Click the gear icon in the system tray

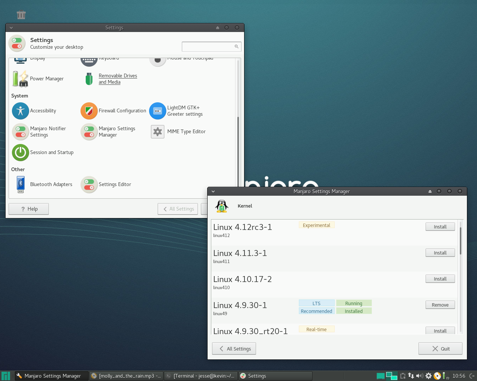point(428,376)
